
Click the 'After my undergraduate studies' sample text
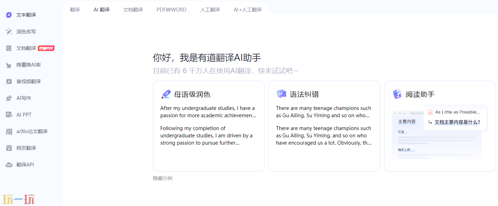[208, 112]
